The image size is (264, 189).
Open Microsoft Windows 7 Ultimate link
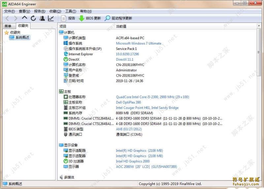(139, 44)
